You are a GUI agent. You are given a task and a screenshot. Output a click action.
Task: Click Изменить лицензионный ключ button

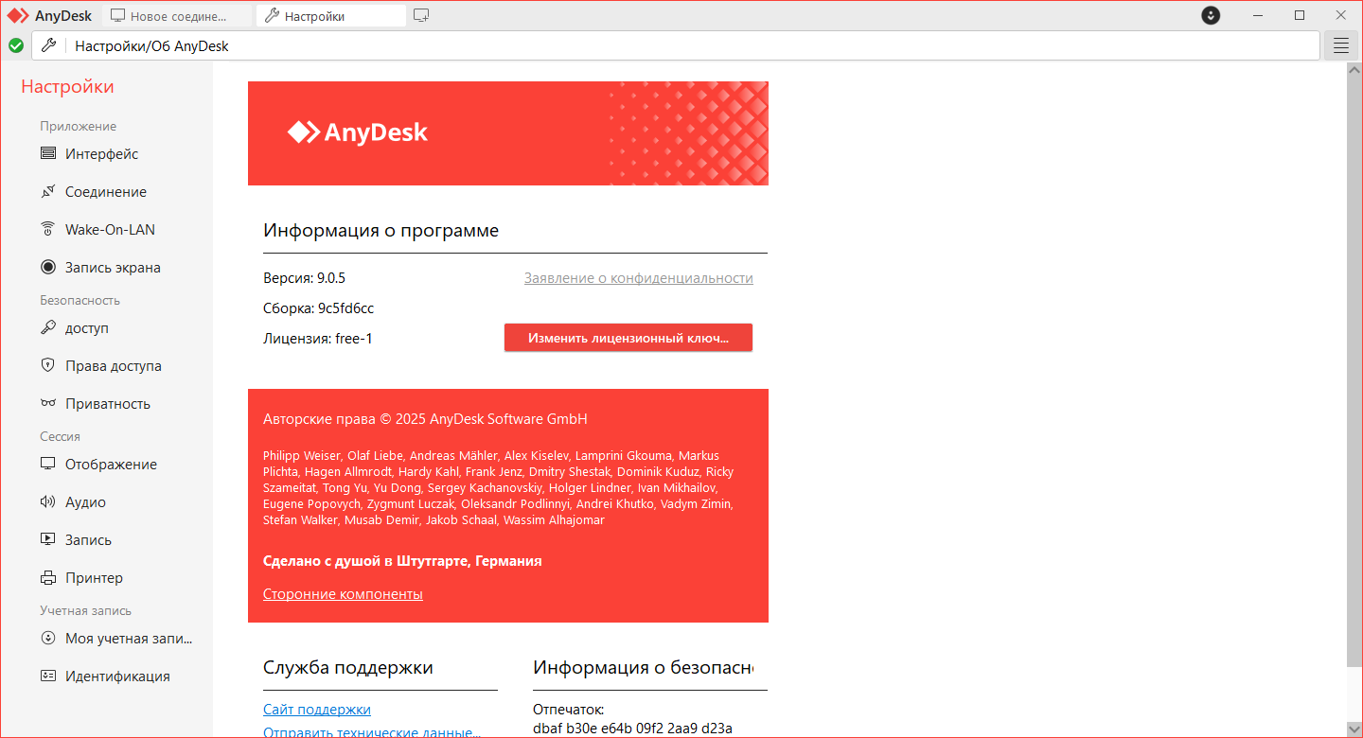tap(628, 338)
